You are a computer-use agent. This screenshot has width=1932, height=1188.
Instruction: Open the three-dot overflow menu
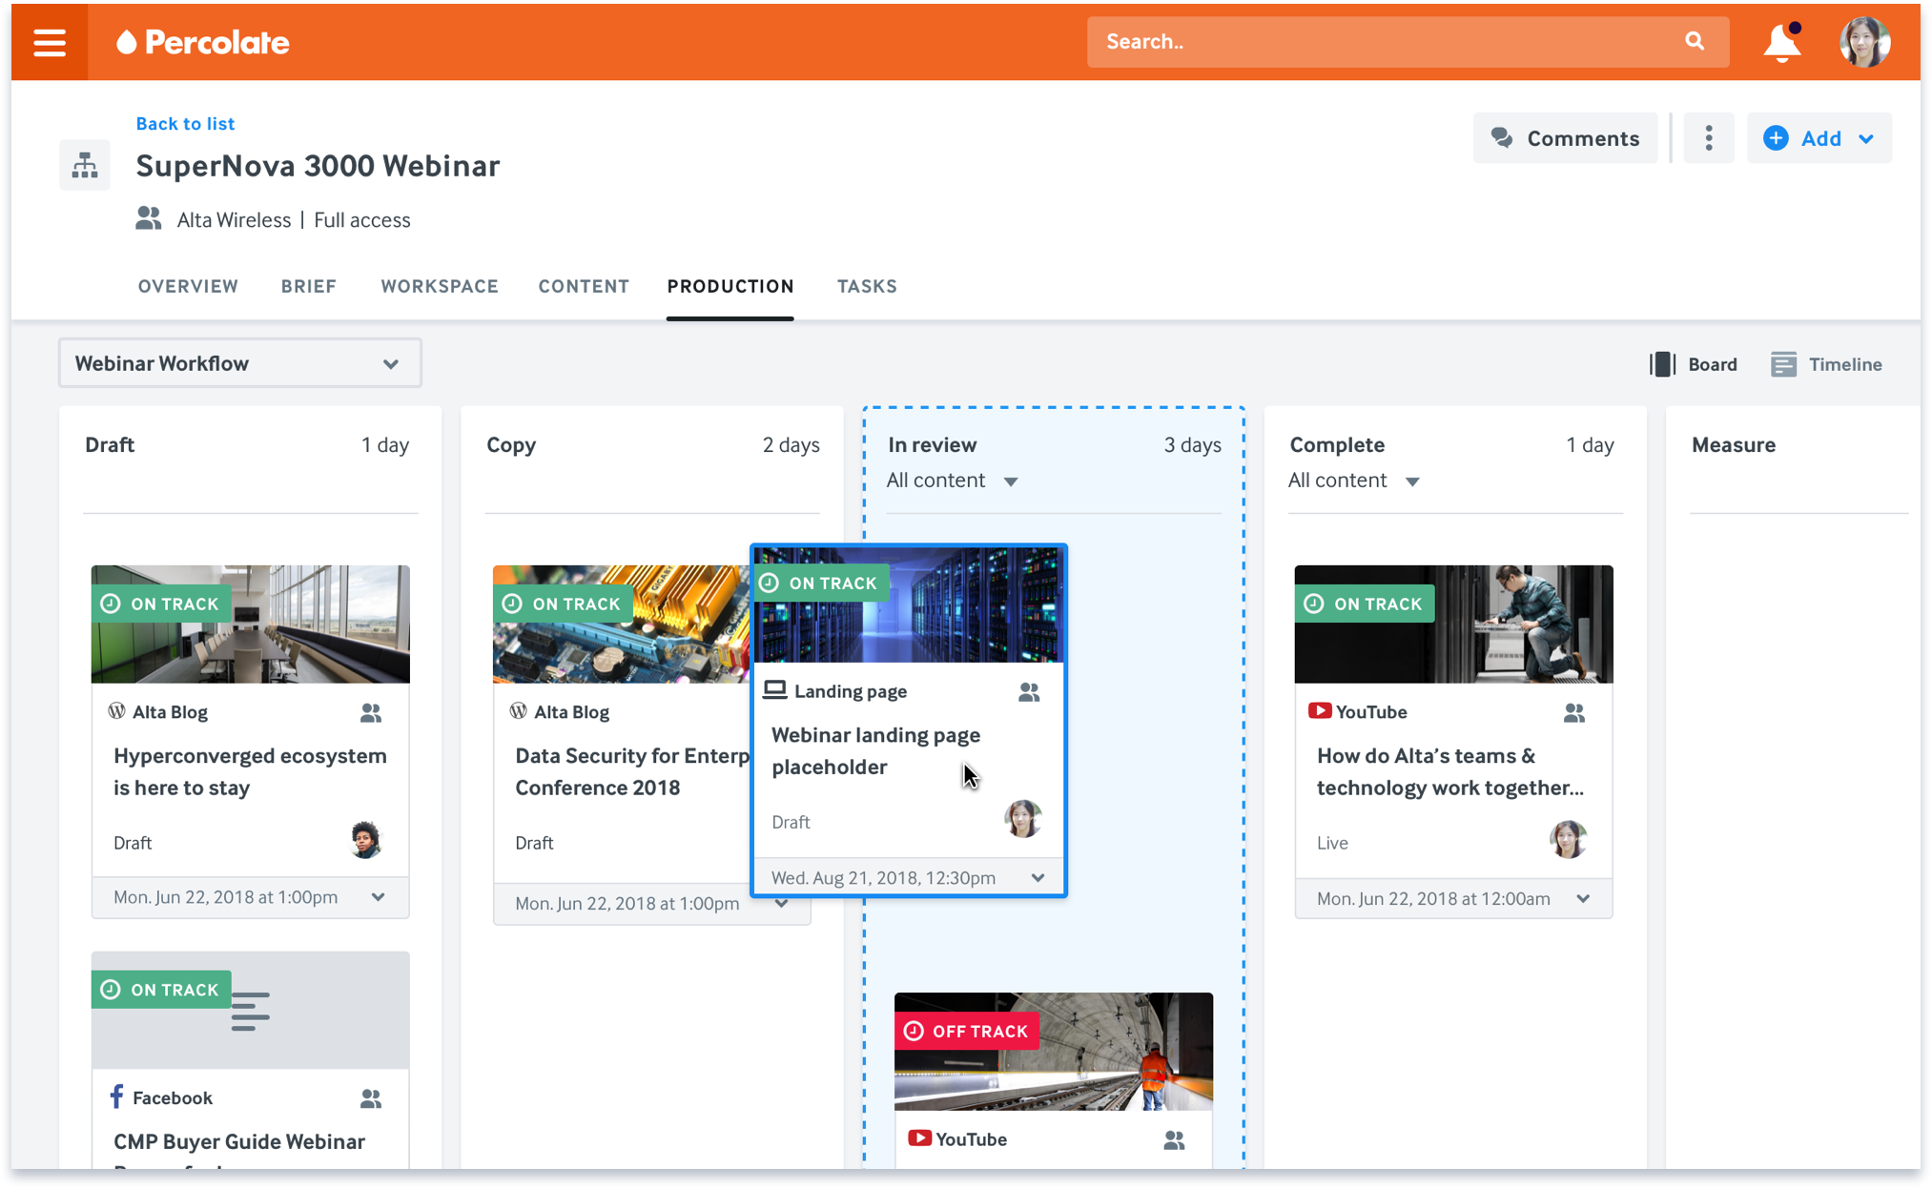point(1708,137)
